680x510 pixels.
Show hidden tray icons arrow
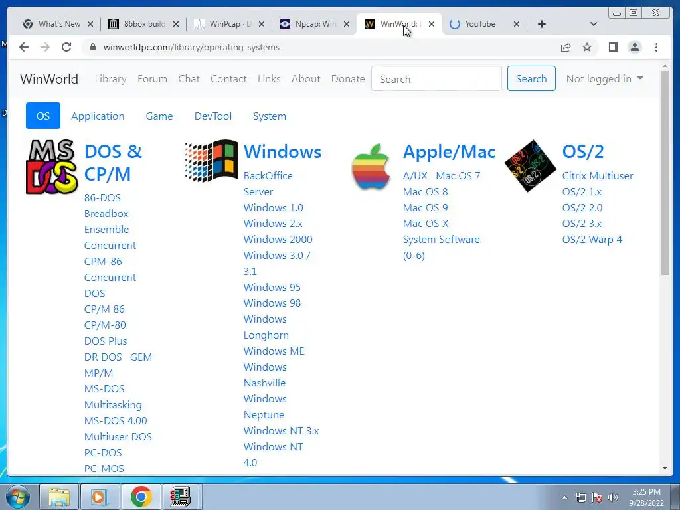pos(564,497)
